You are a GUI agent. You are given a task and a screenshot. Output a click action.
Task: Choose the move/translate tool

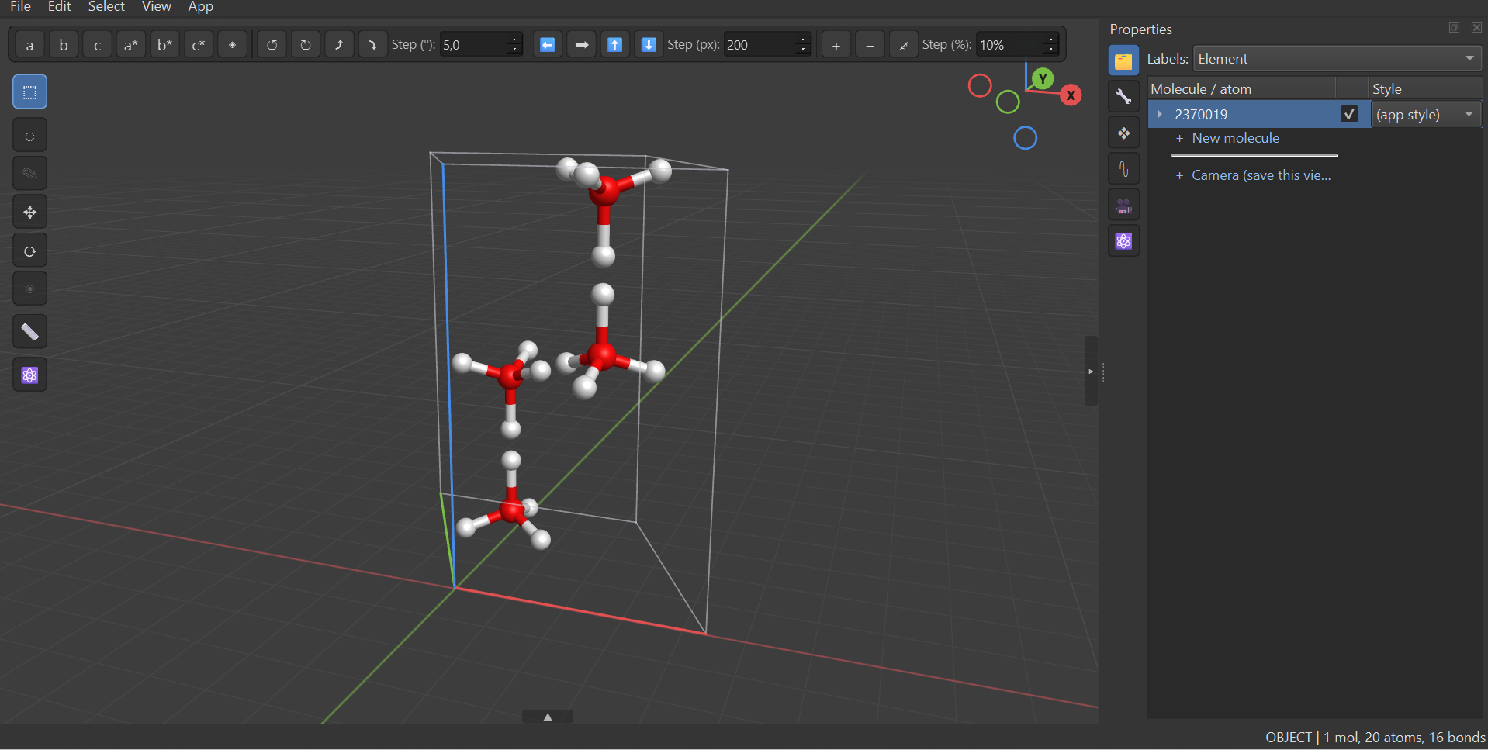pyautogui.click(x=29, y=212)
